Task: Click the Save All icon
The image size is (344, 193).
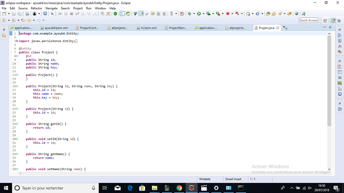Action: [20, 14]
